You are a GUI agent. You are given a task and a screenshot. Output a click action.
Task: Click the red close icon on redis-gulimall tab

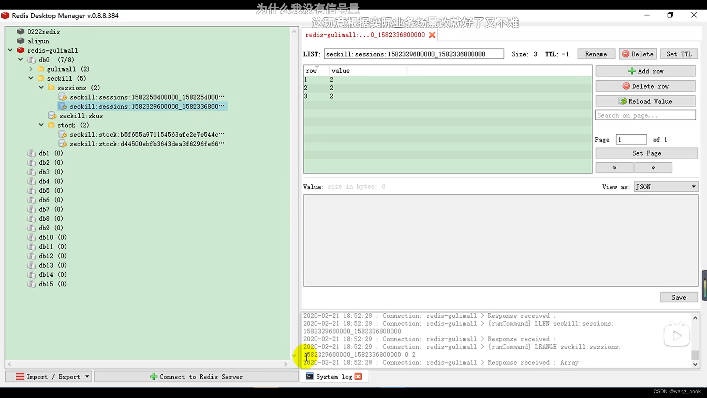(x=432, y=35)
